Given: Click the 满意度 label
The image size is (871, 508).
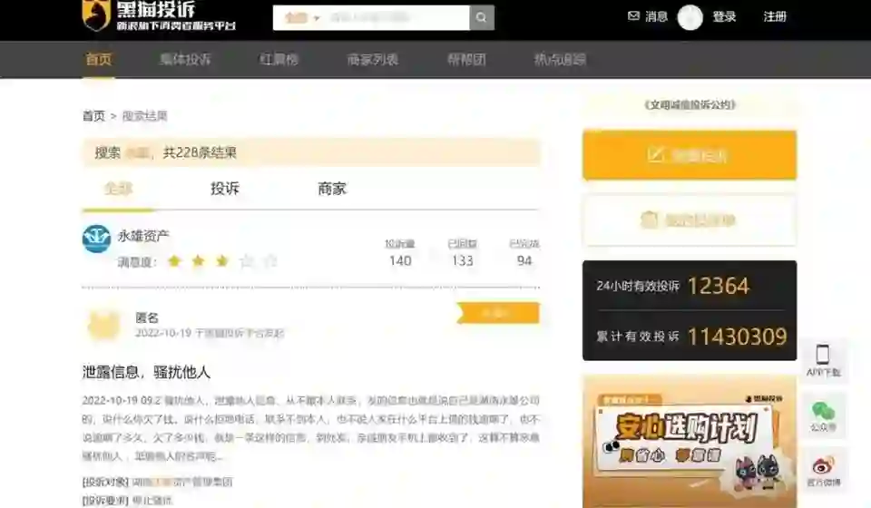Looking at the screenshot, I should (138, 261).
